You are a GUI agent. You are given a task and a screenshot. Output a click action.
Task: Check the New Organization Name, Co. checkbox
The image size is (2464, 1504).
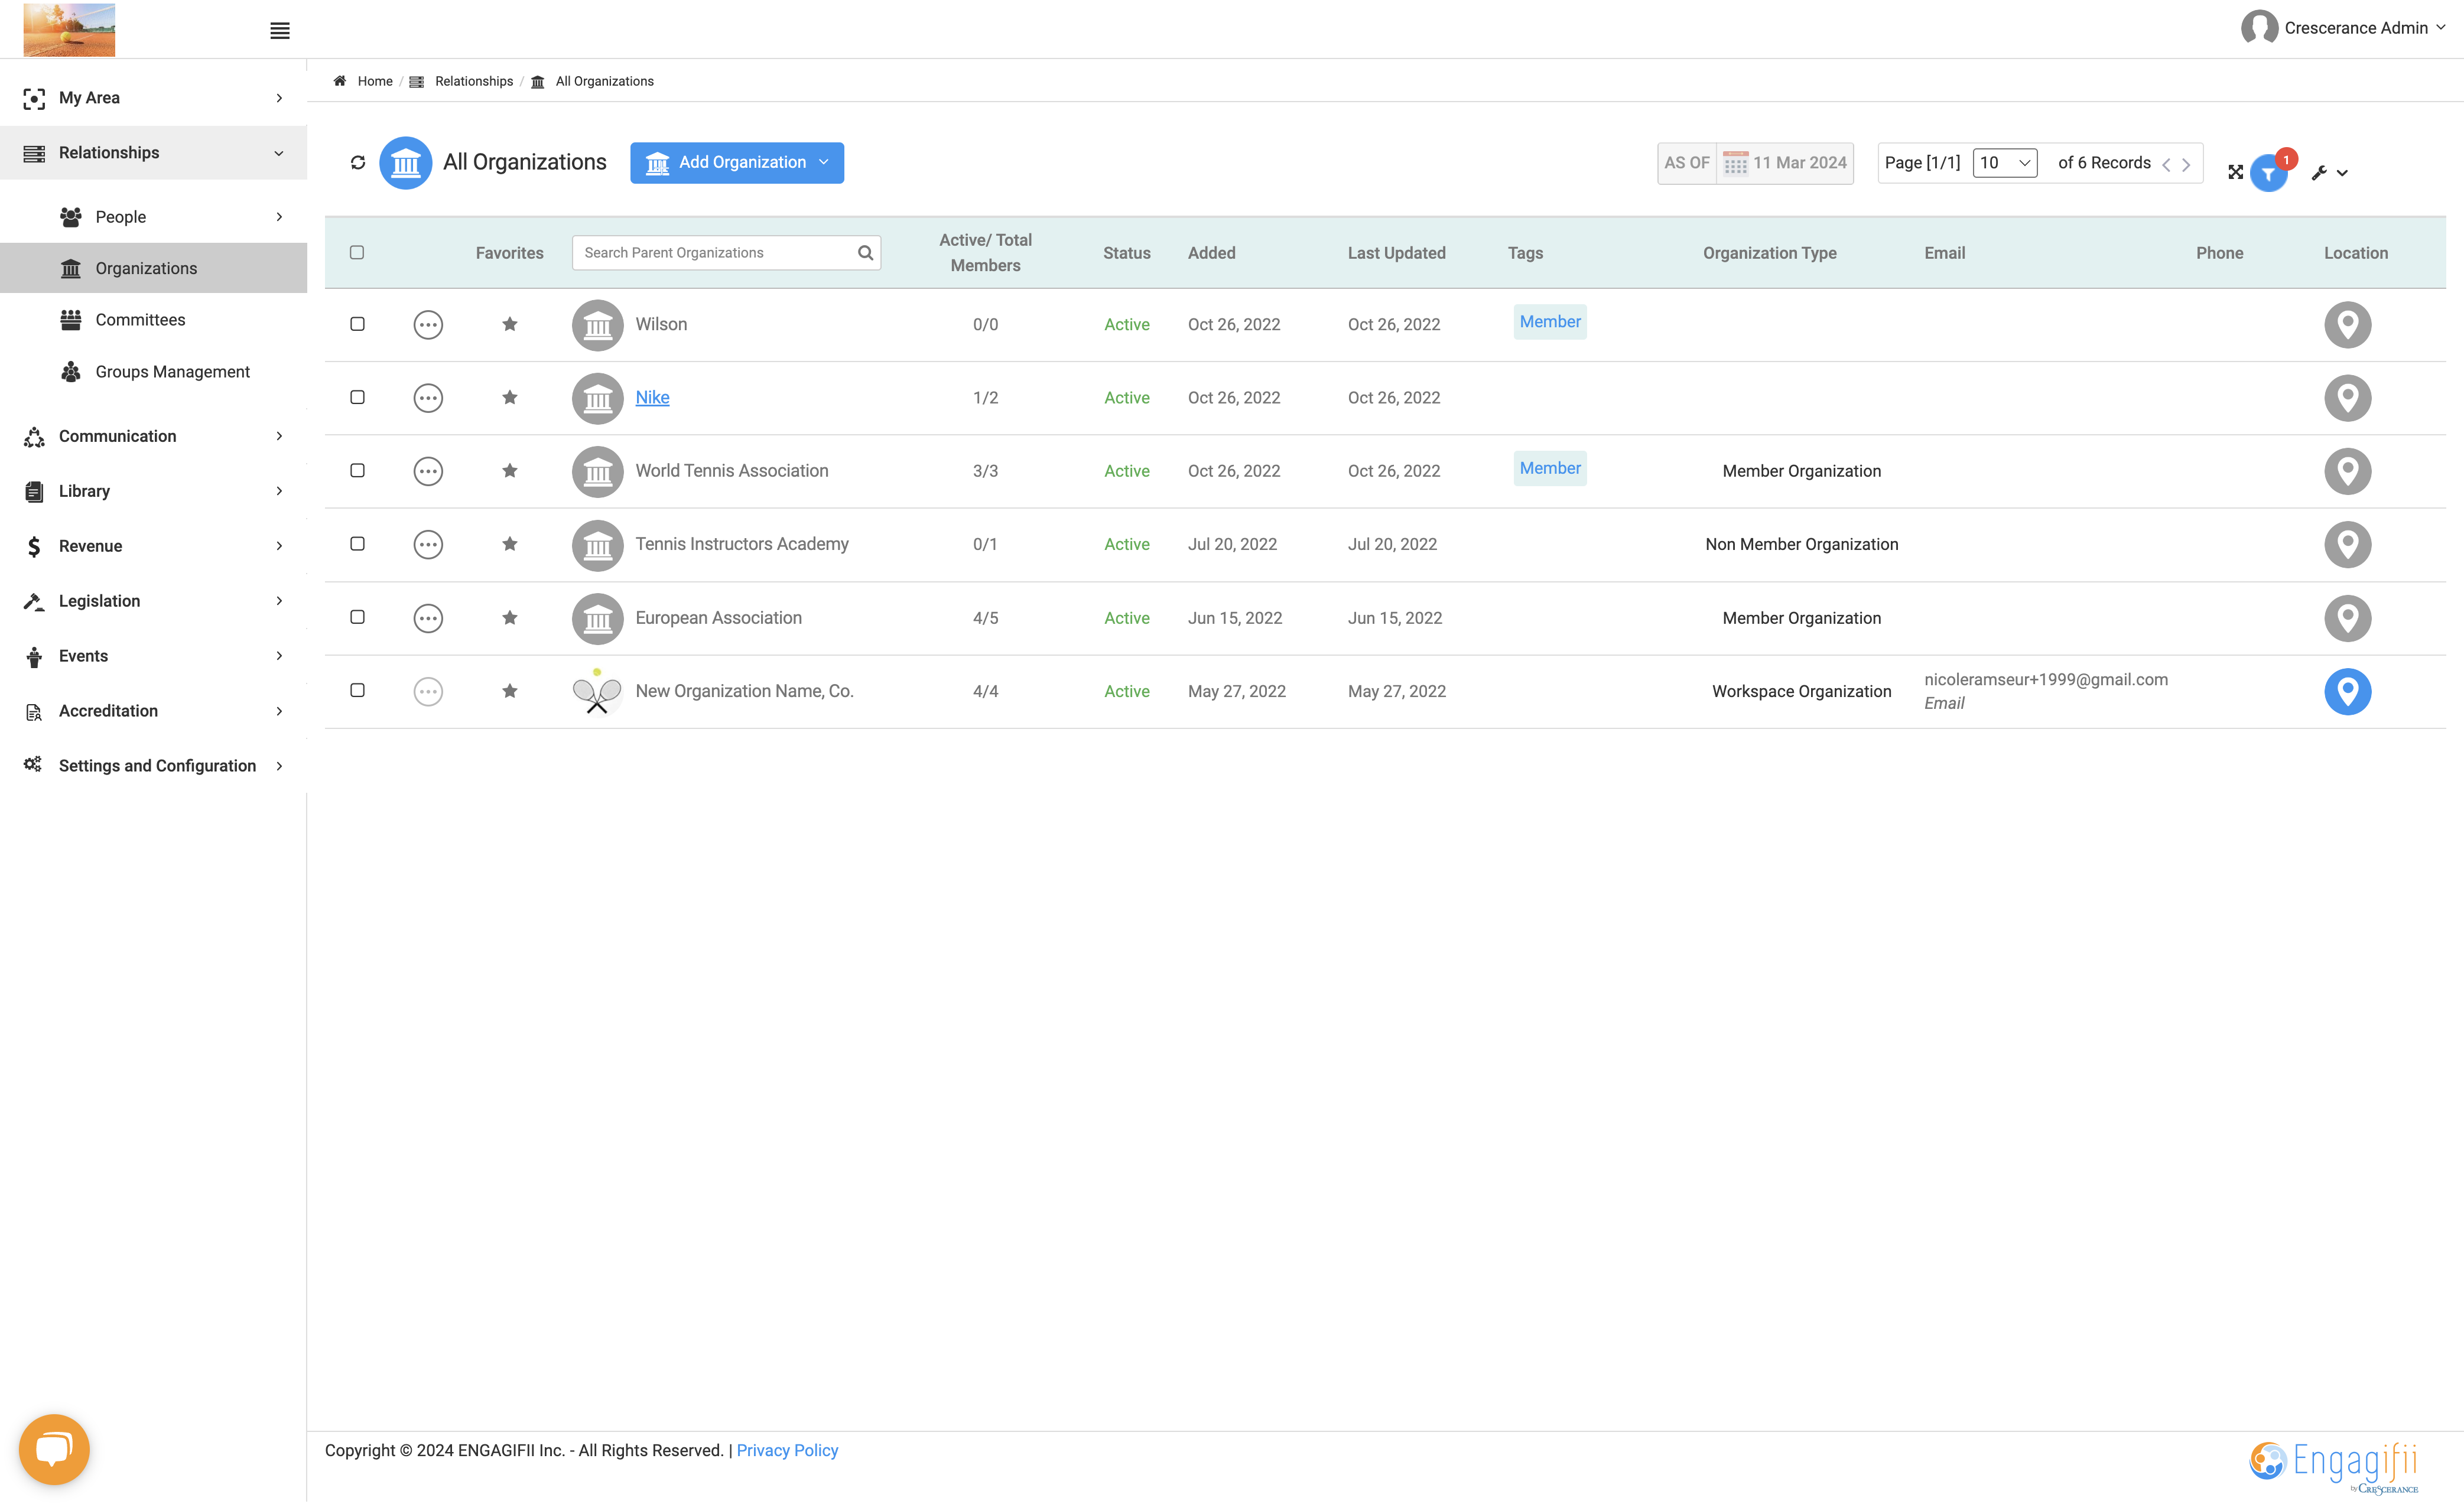click(x=357, y=691)
